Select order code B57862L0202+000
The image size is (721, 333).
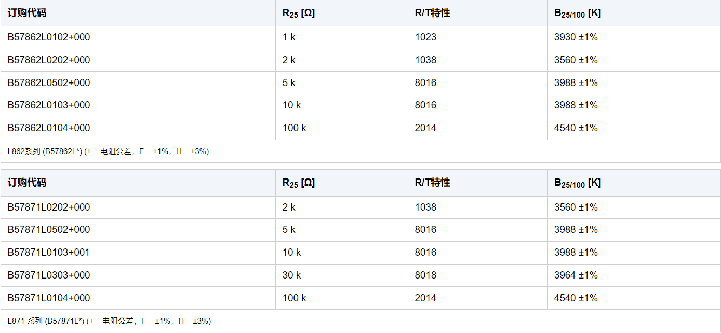click(x=49, y=60)
